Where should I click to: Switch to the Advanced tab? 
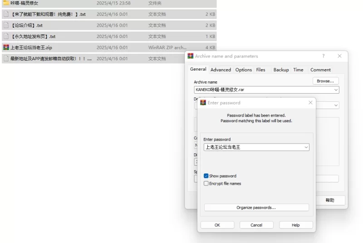coord(221,70)
